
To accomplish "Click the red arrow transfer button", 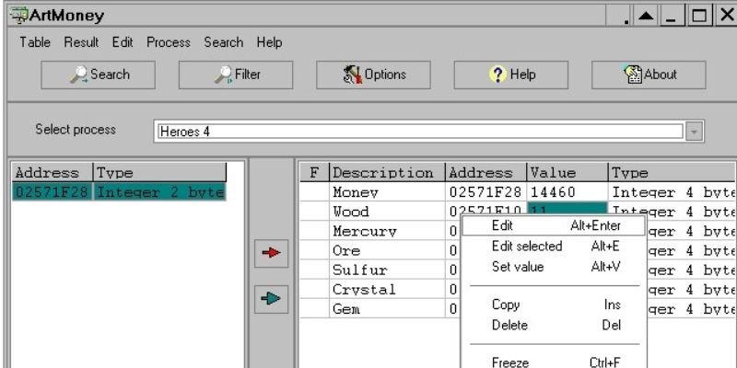I will tap(271, 254).
